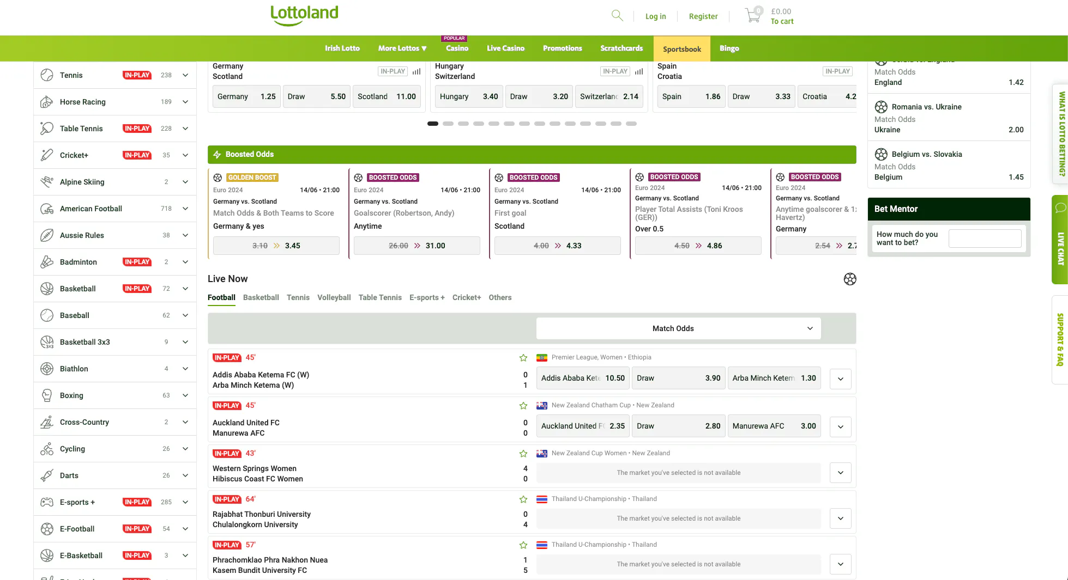Image resolution: width=1068 pixels, height=580 pixels.
Task: Expand the More Lottos menu
Action: click(402, 48)
